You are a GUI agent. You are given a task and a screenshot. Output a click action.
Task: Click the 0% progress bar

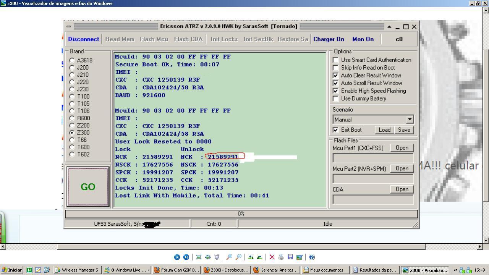tap(241, 214)
